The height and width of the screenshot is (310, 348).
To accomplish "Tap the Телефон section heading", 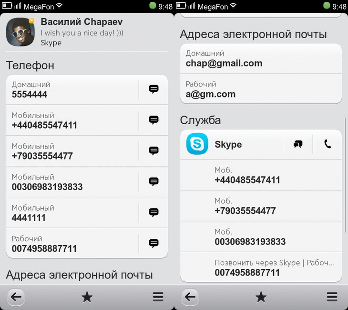I will (x=30, y=65).
